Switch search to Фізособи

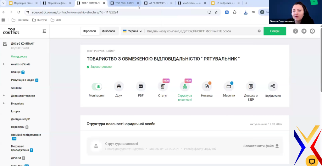click(x=108, y=31)
